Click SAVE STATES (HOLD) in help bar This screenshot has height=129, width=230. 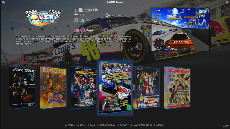pos(141,125)
